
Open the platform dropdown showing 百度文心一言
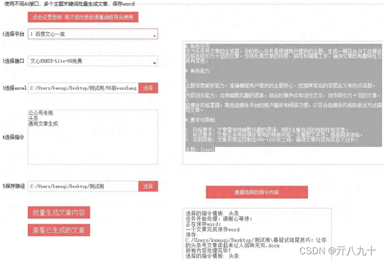pyautogui.click(x=93, y=34)
